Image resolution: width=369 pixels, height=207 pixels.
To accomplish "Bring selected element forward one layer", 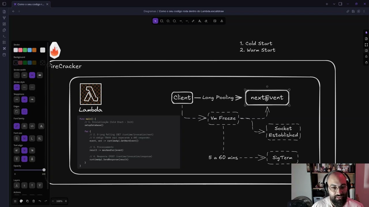I will (32, 185).
